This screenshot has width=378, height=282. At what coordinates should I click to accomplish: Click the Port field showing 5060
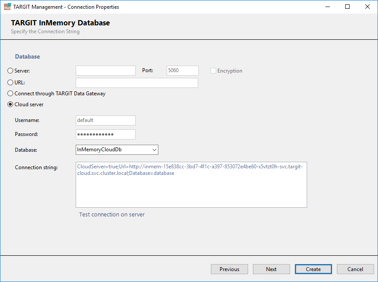182,70
